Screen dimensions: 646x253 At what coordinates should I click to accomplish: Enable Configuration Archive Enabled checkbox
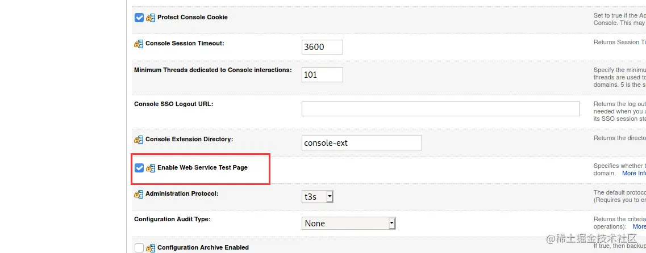139,248
